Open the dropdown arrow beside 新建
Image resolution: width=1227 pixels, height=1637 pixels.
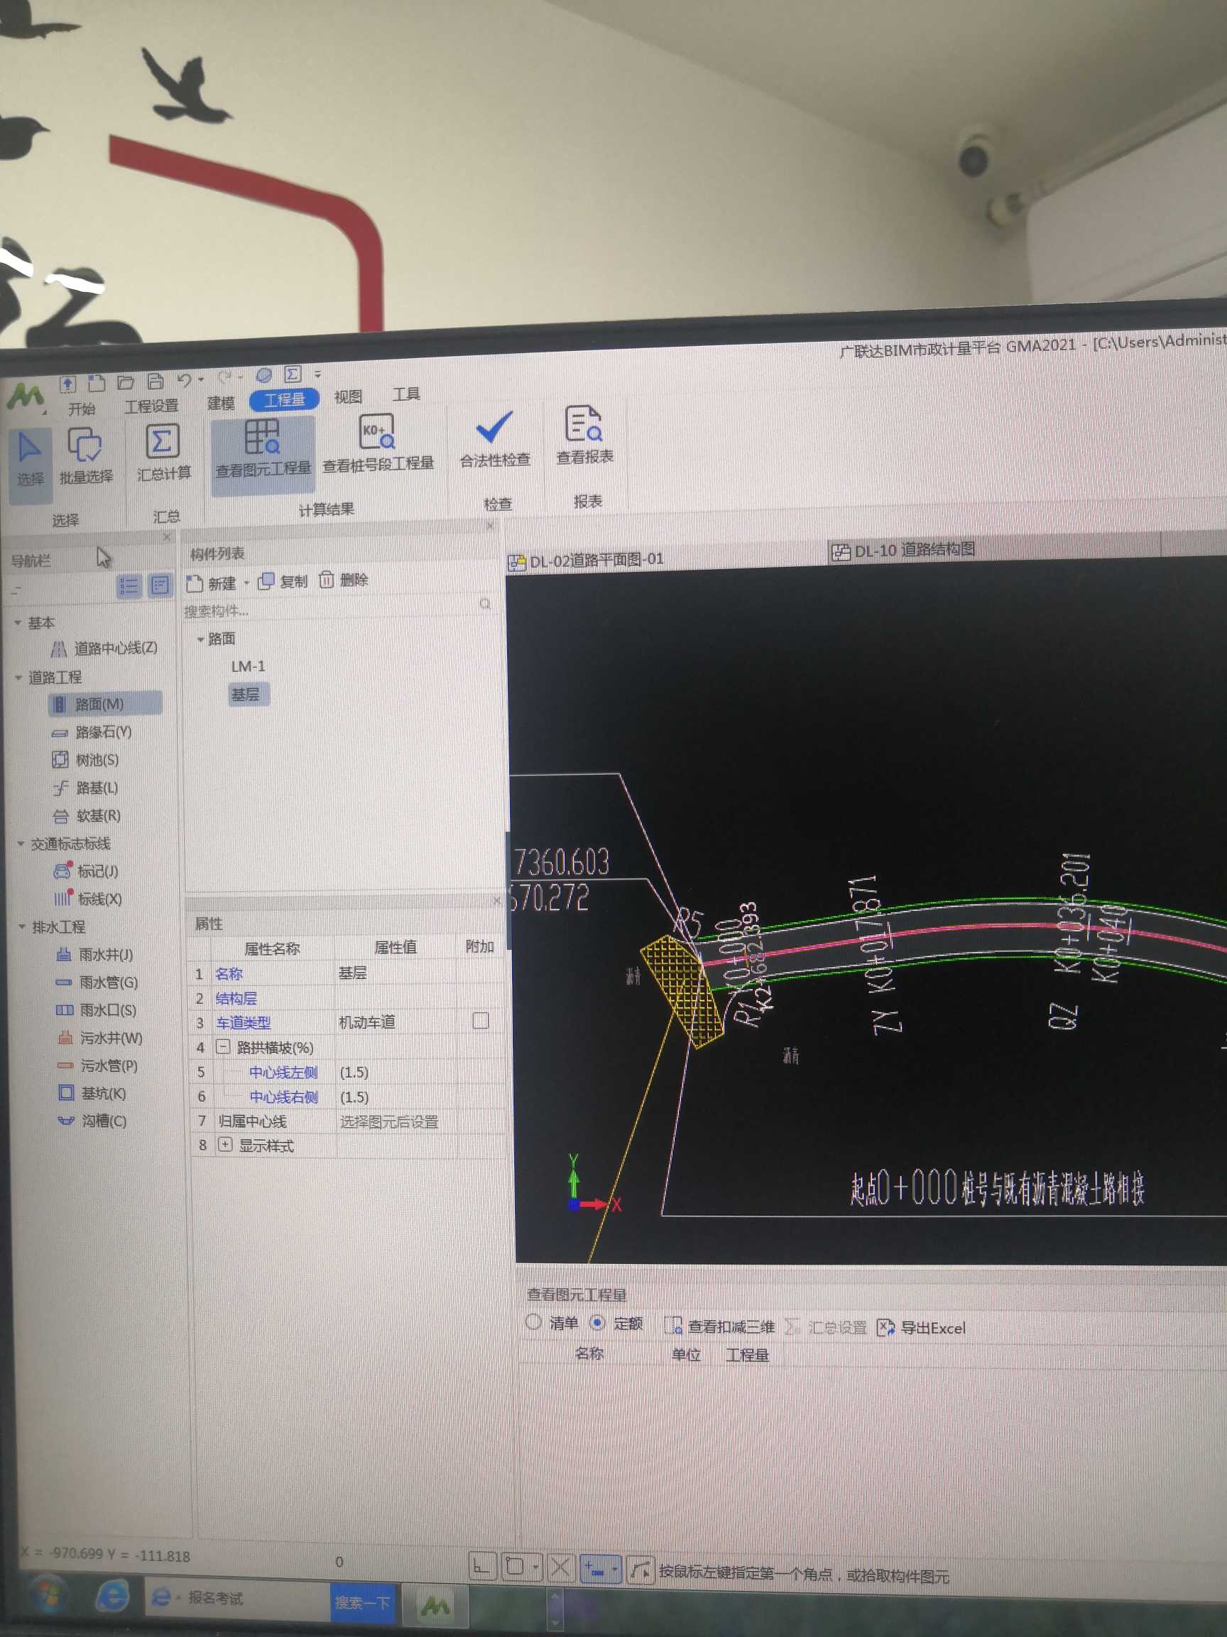tap(246, 583)
